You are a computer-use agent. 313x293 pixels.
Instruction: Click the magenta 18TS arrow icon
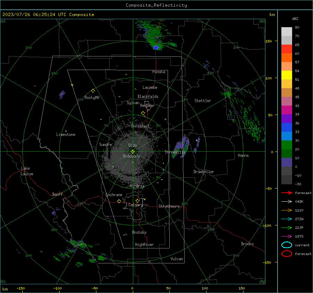pos(287,237)
